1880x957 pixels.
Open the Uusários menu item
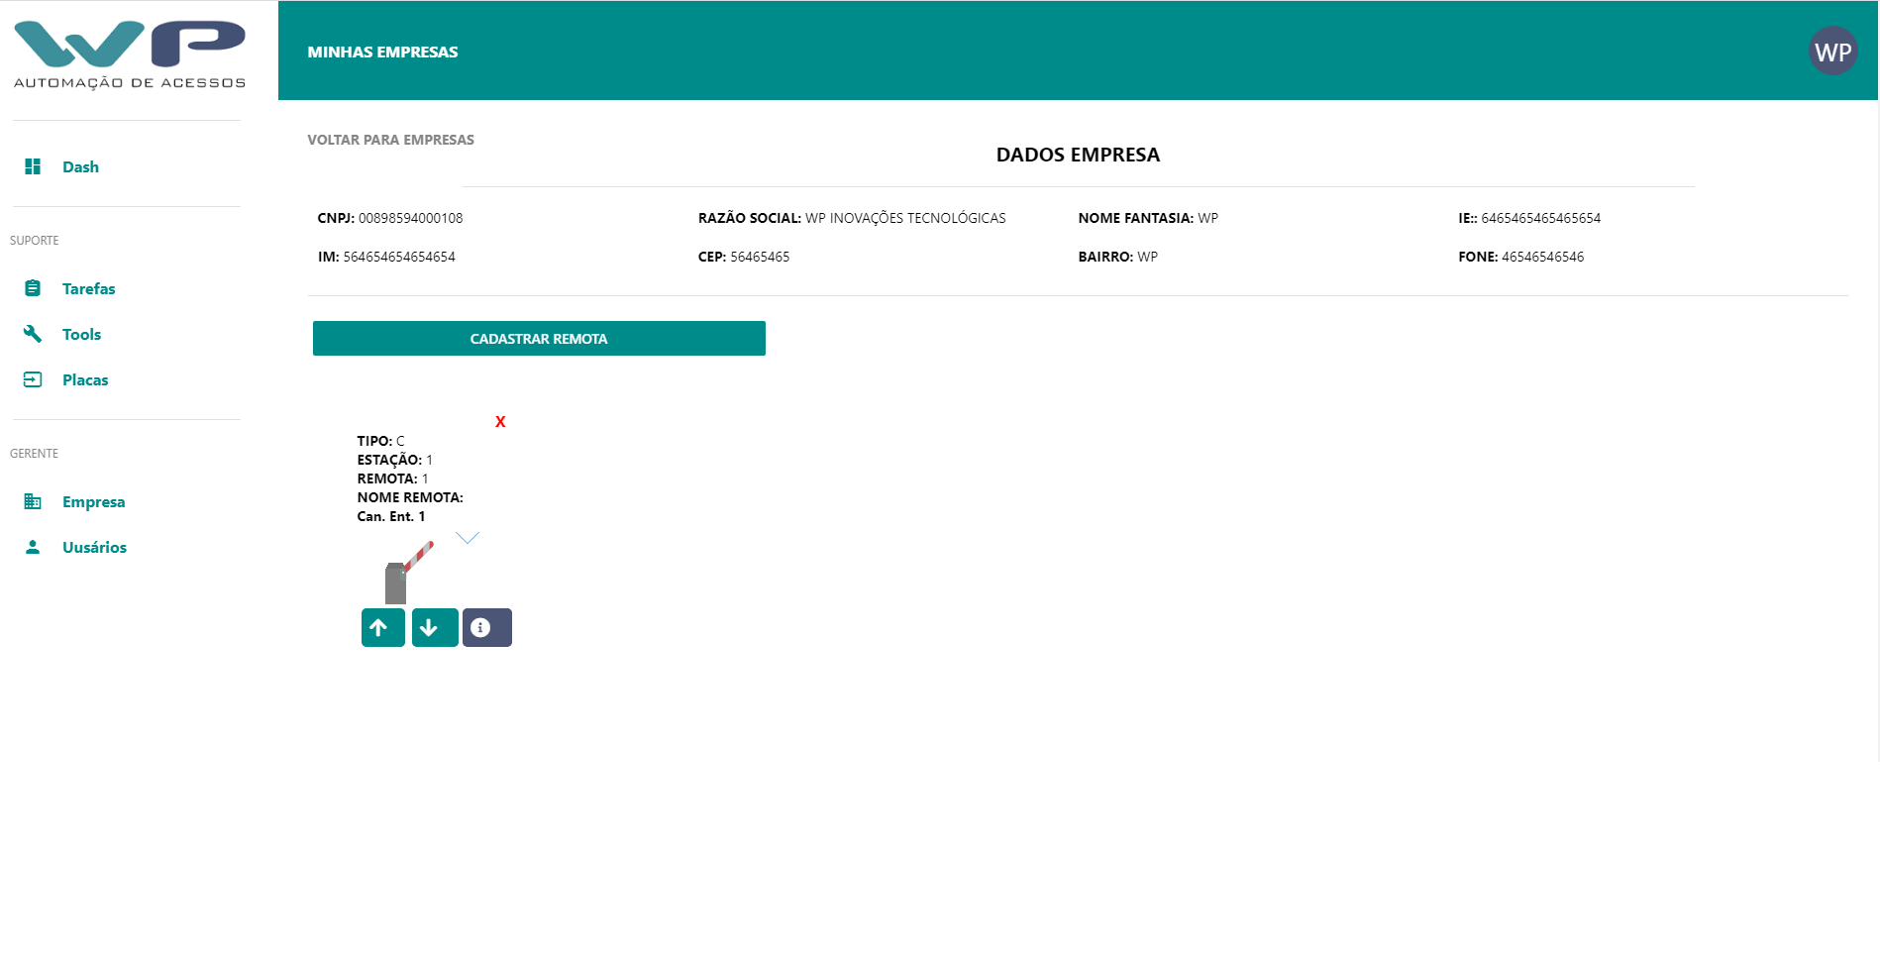pos(94,547)
